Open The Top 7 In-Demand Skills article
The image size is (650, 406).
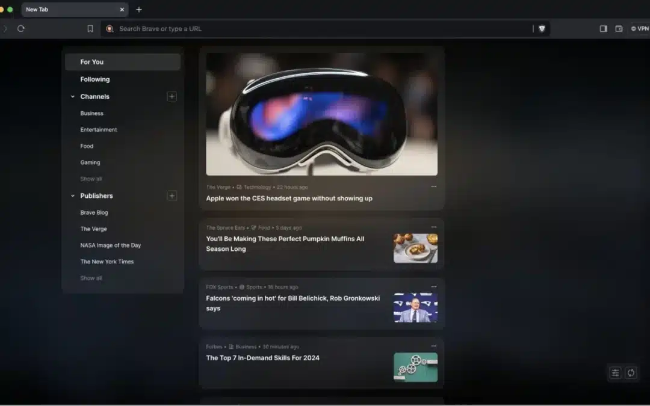pos(262,358)
